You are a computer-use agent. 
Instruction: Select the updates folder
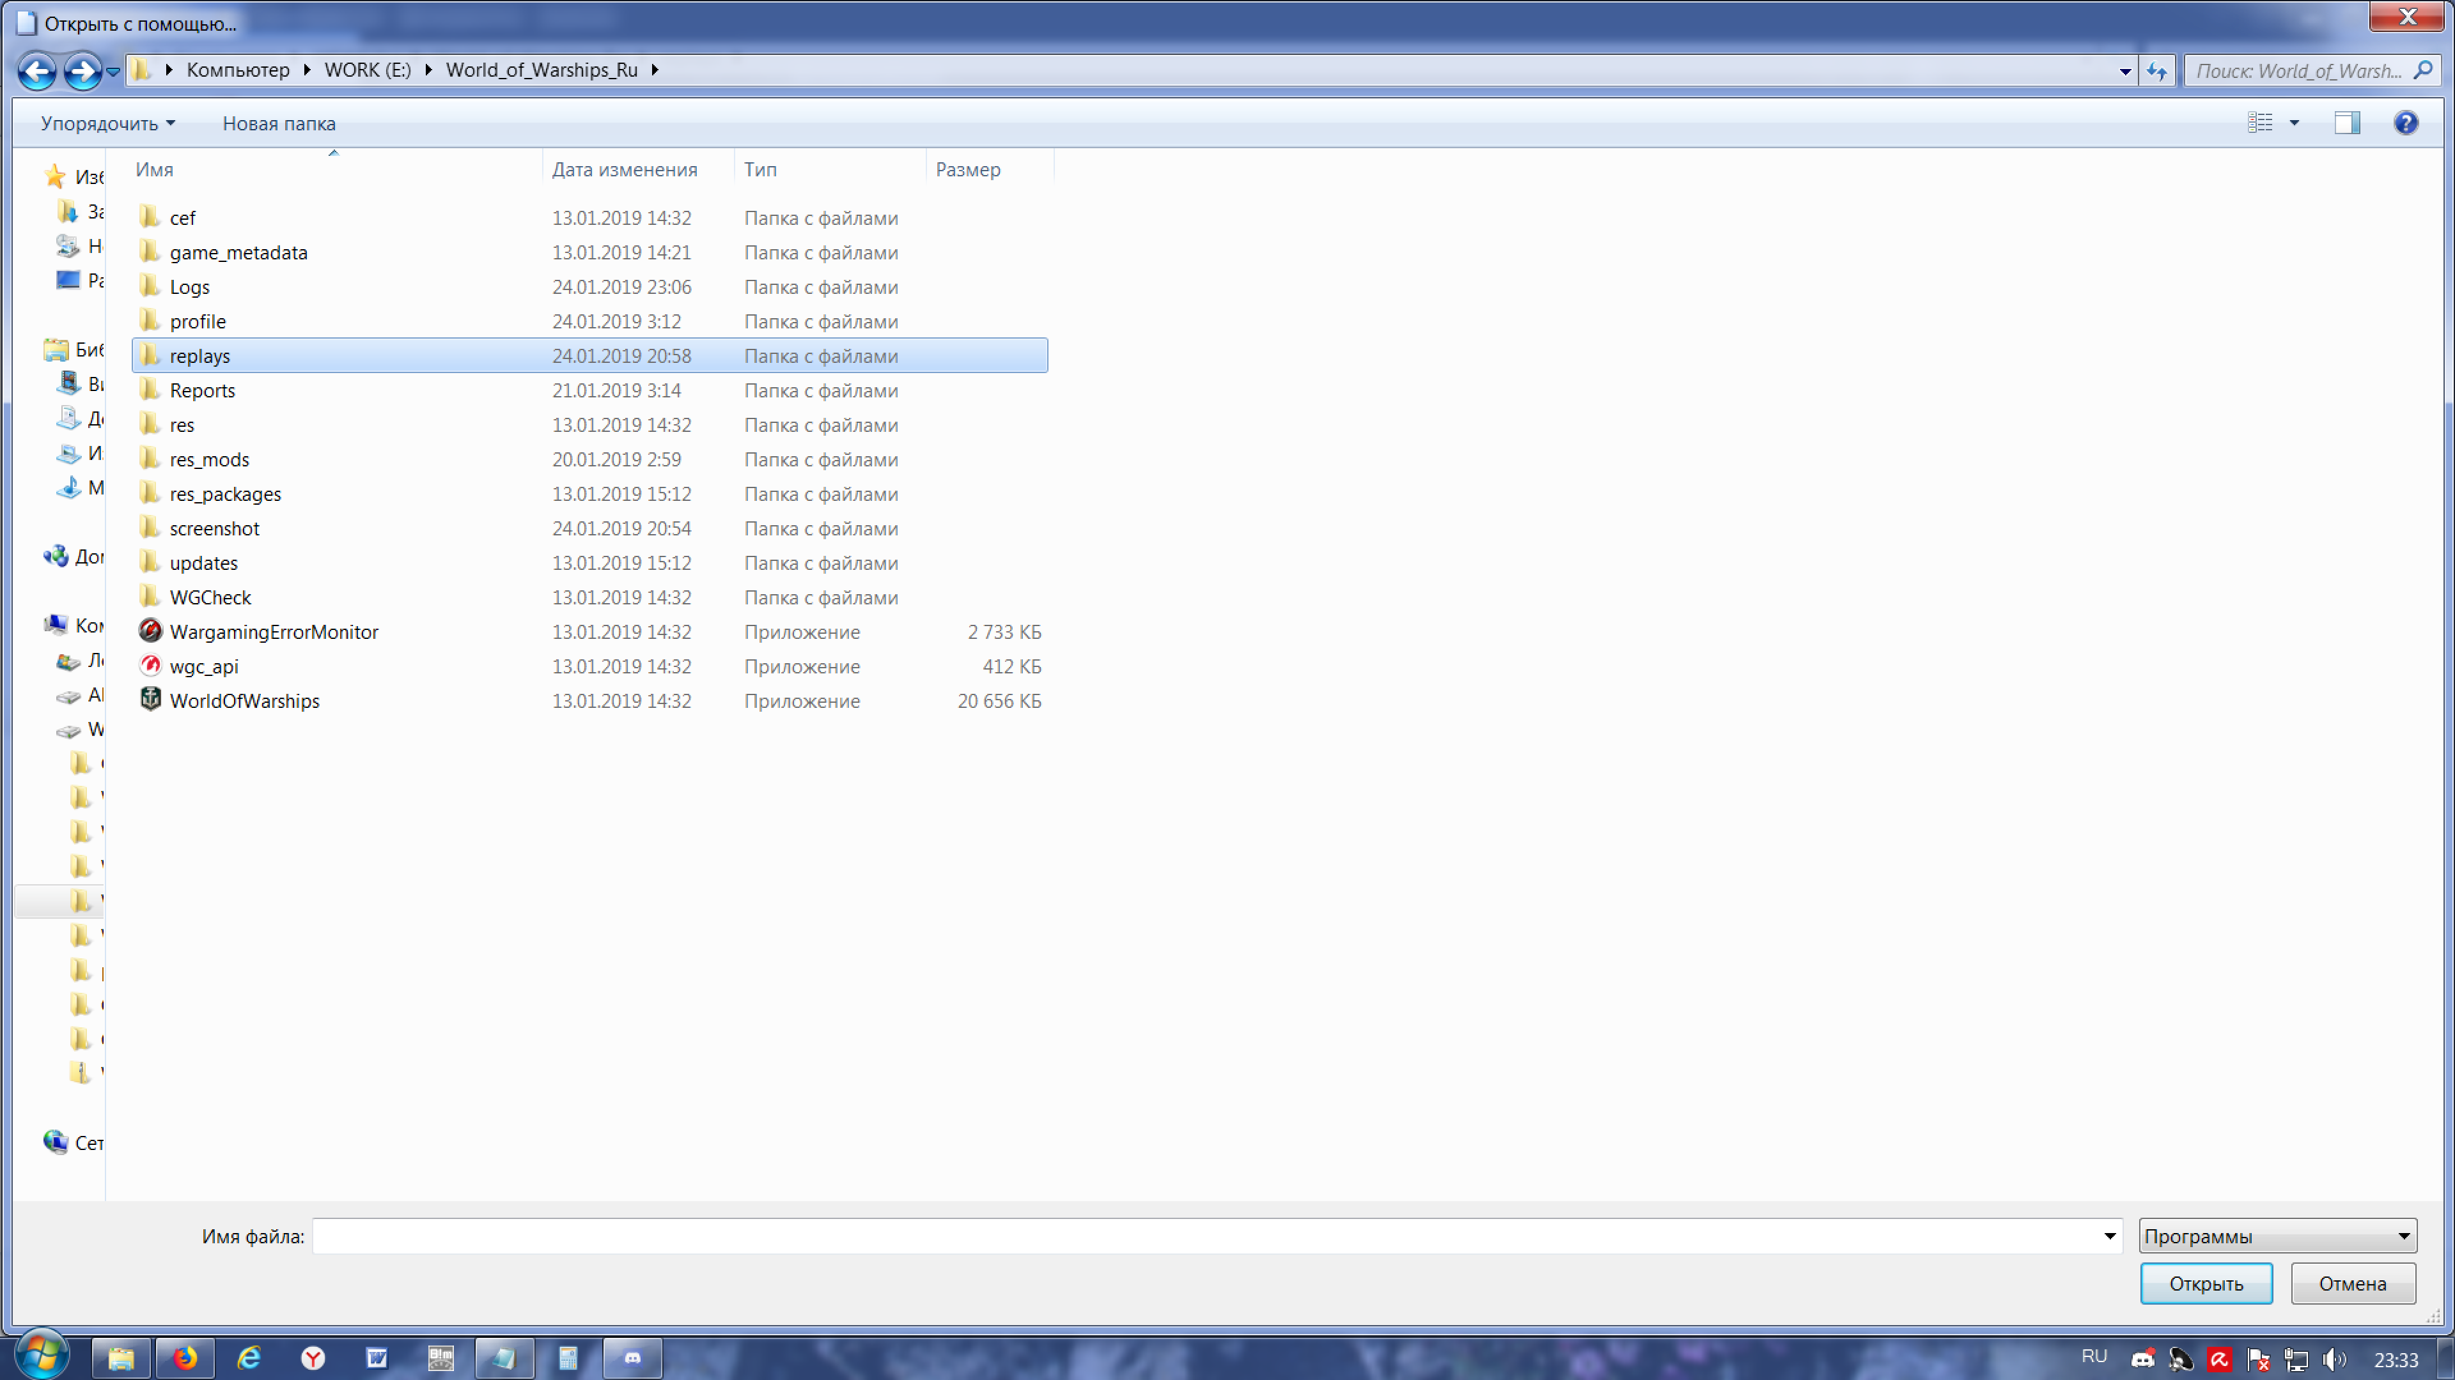pos(590,562)
